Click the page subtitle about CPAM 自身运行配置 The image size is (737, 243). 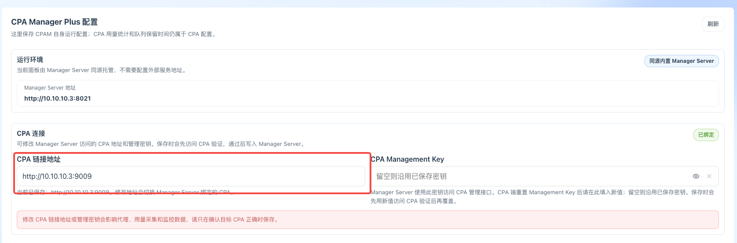click(115, 34)
